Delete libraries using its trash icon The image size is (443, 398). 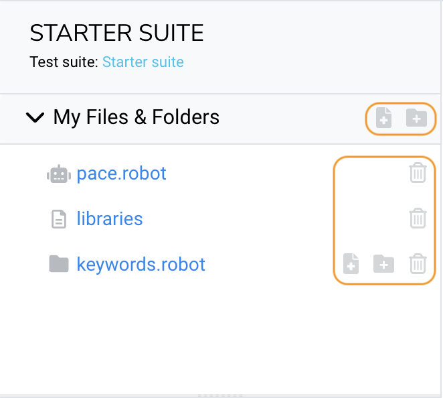418,218
